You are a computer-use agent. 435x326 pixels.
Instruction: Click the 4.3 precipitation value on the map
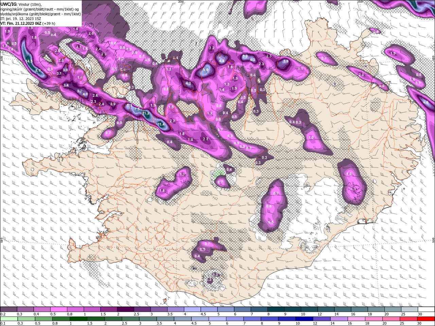[x=253, y=60]
